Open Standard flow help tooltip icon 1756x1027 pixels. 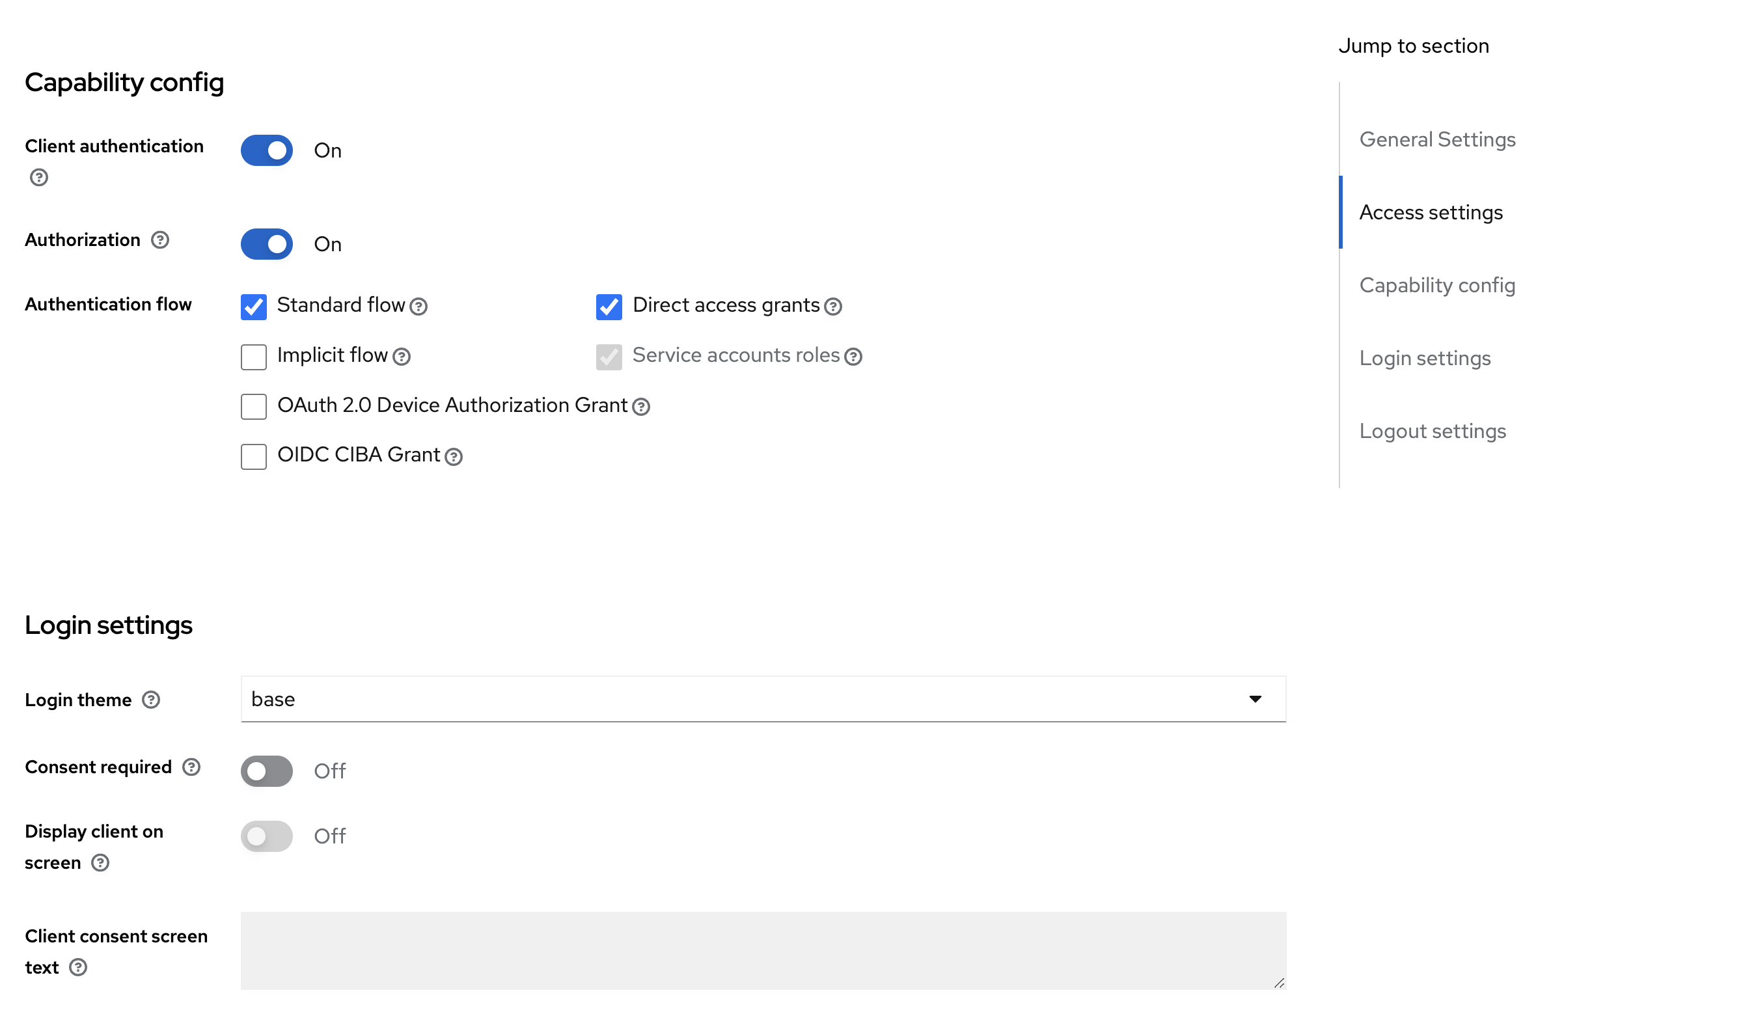coord(418,307)
